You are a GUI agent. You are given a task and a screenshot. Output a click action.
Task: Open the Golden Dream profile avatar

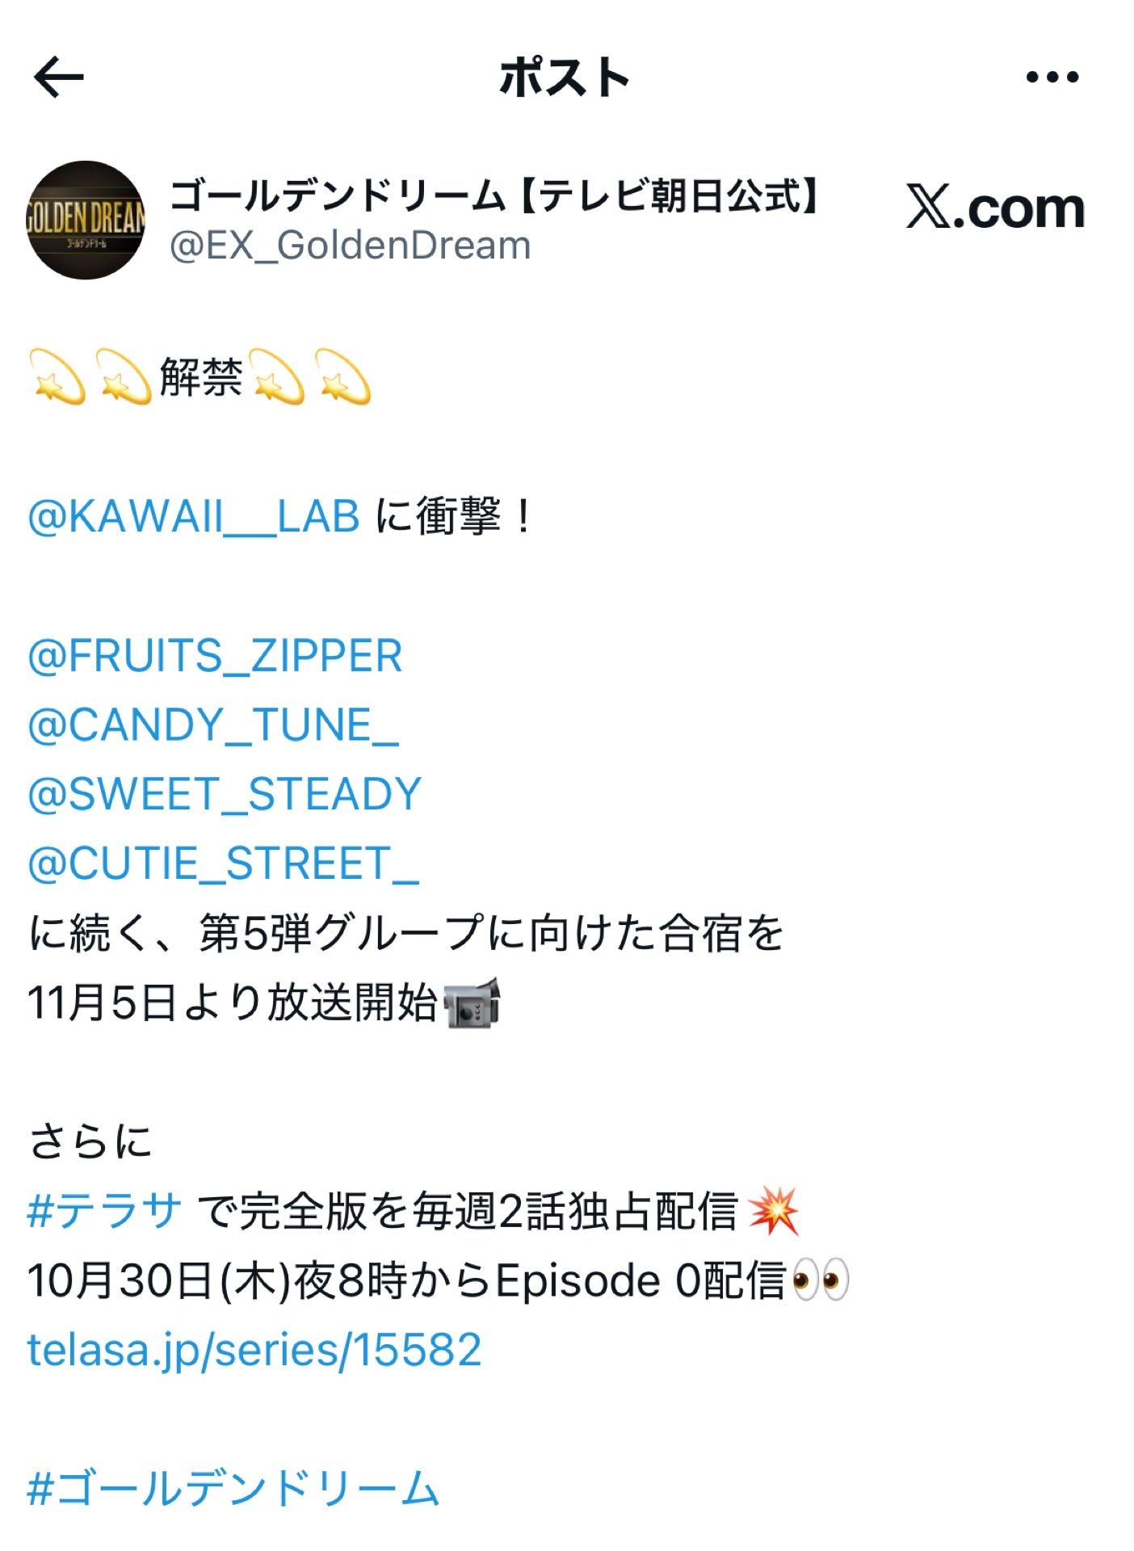click(x=86, y=220)
